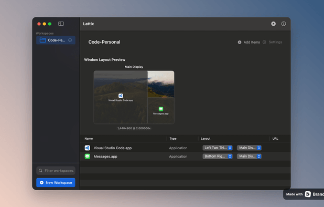Image resolution: width=324 pixels, height=207 pixels.
Task: Select the Visual Studio Code.app row name
Action: (x=113, y=148)
